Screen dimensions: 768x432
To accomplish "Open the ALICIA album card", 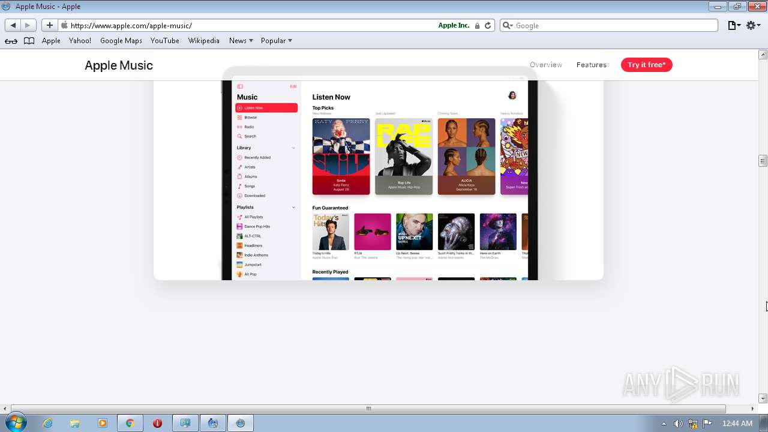I will (466, 156).
